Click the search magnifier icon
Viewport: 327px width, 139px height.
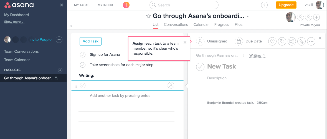[154, 5]
